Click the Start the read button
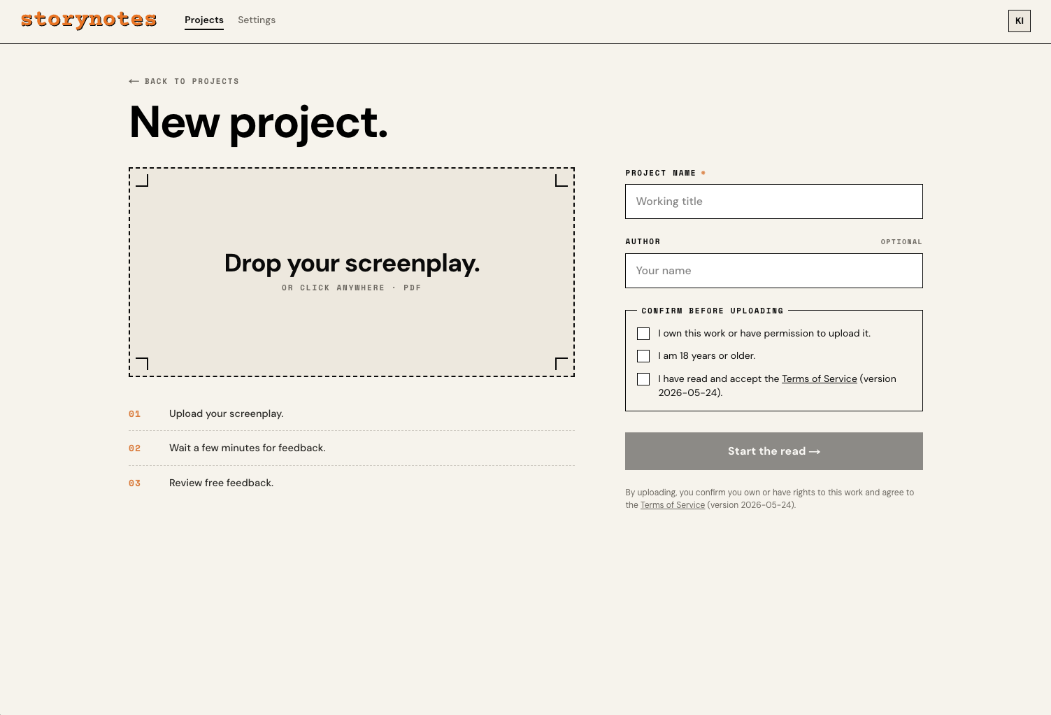This screenshot has height=715, width=1051. tap(774, 451)
